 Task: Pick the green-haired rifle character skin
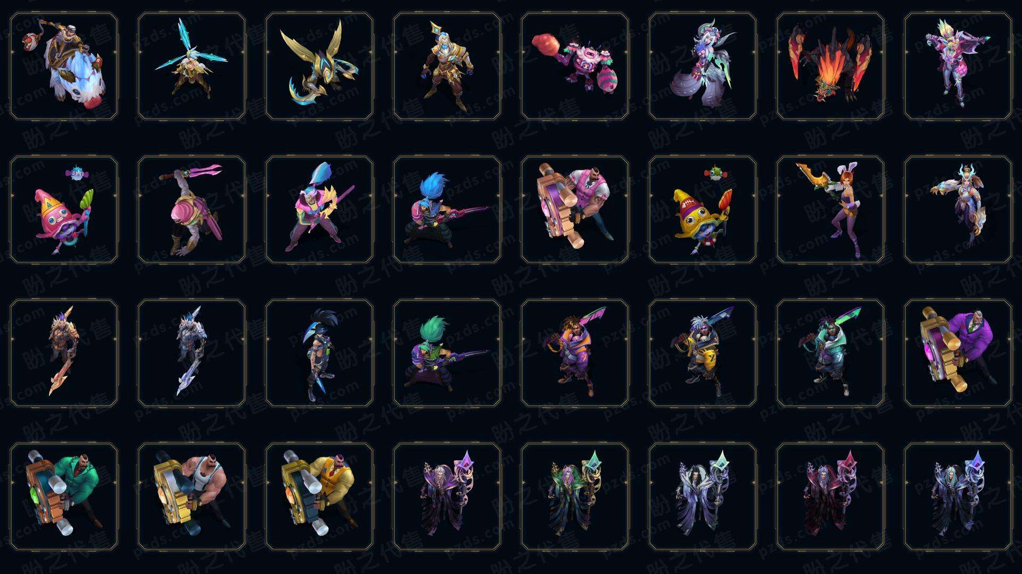pos(447,353)
